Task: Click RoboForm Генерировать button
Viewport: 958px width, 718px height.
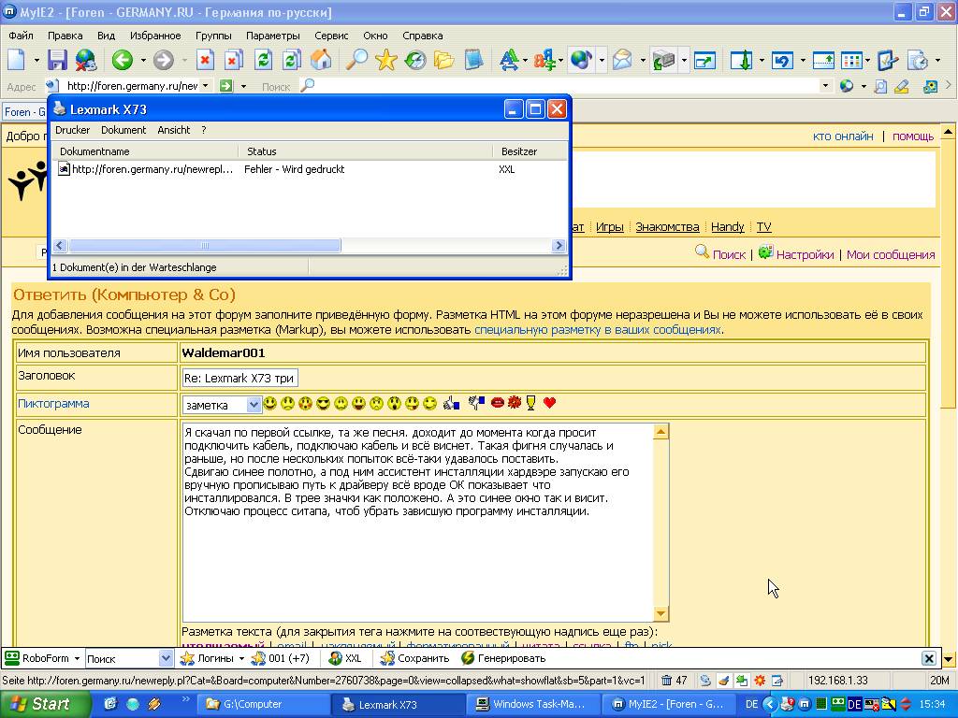Action: (503, 658)
